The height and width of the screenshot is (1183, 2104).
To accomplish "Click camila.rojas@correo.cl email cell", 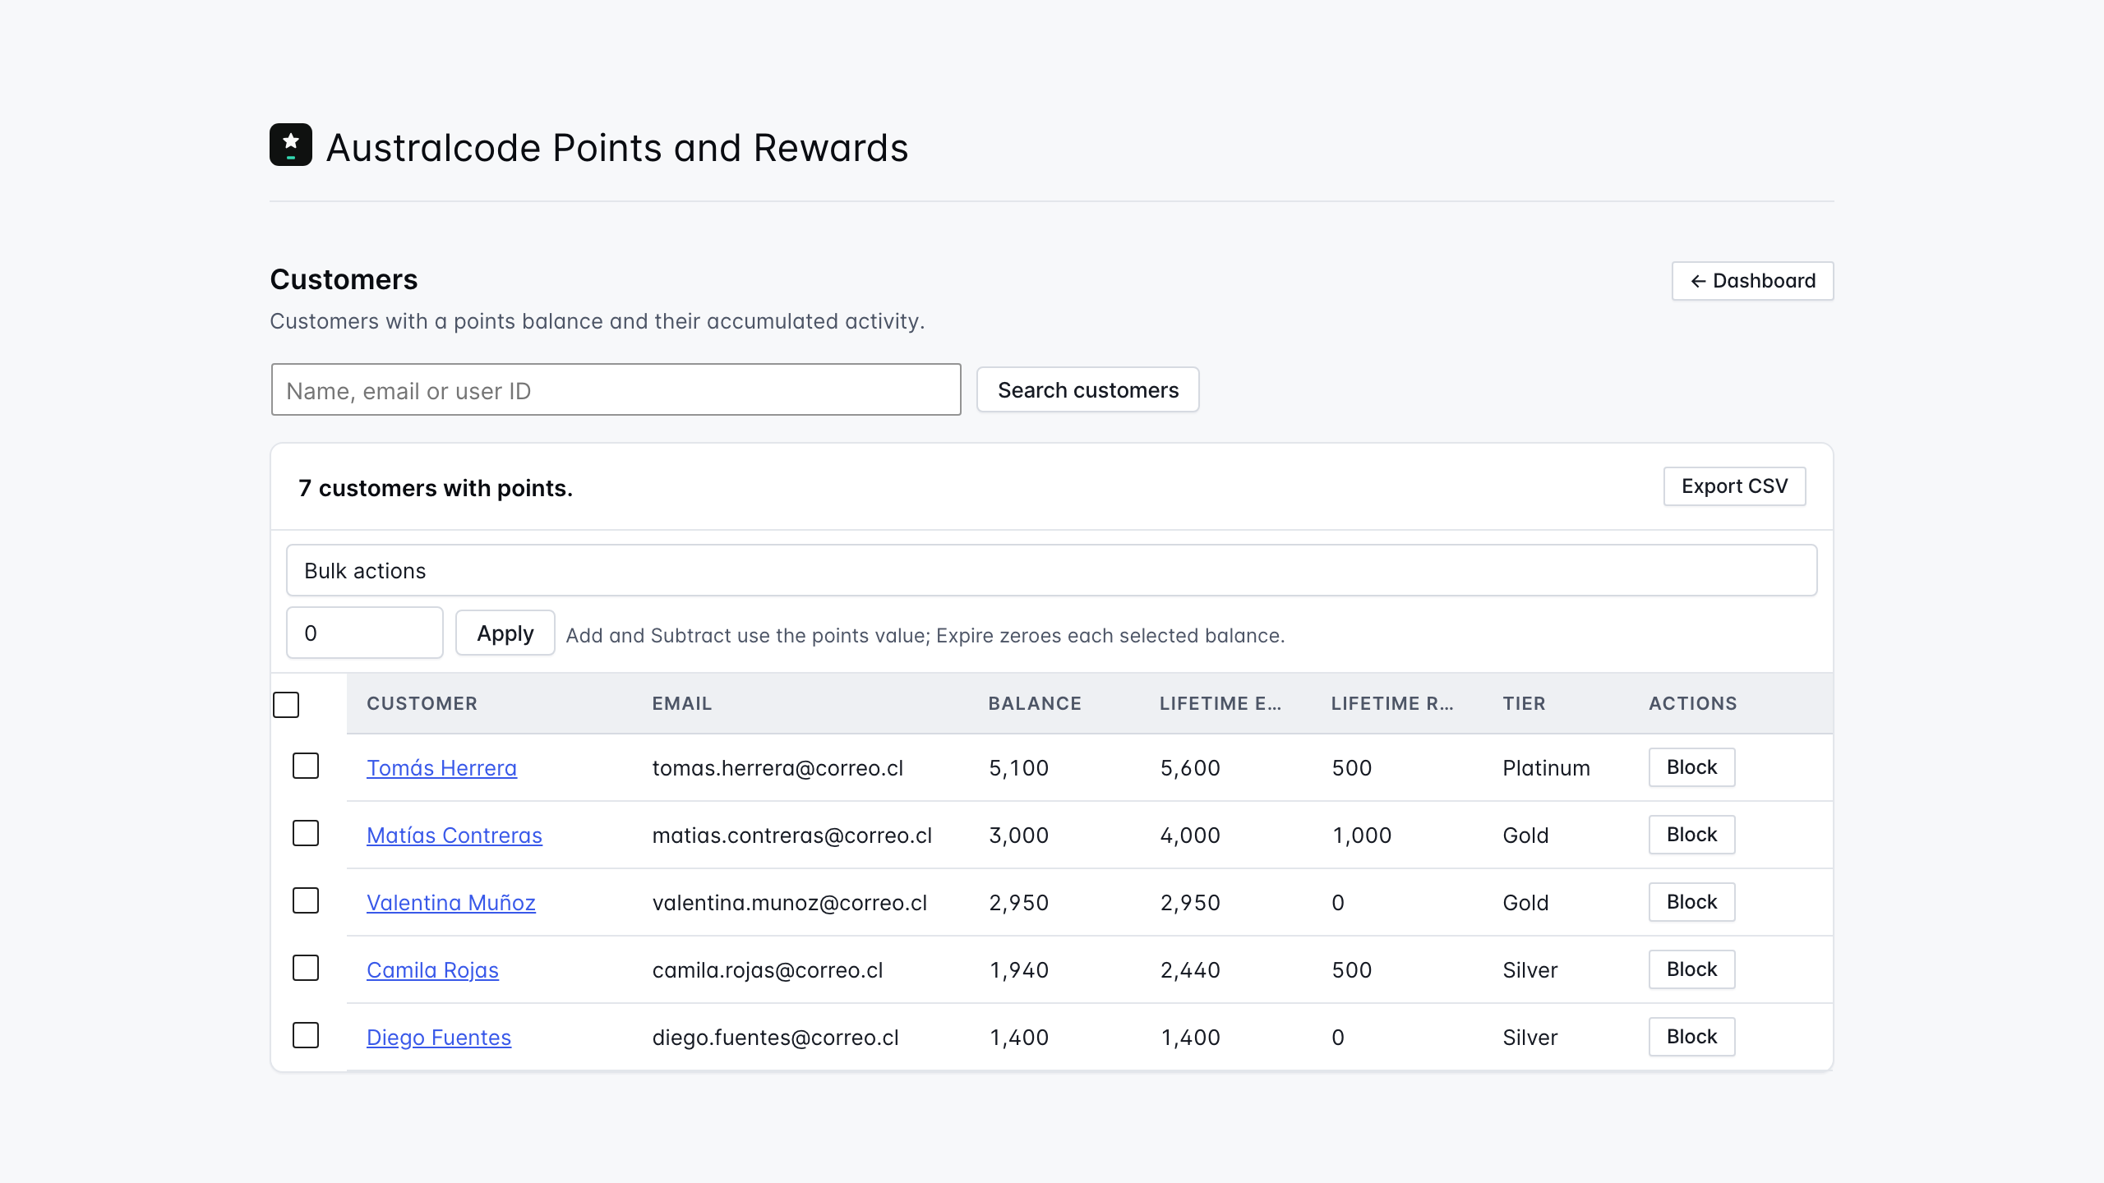I will click(x=767, y=969).
